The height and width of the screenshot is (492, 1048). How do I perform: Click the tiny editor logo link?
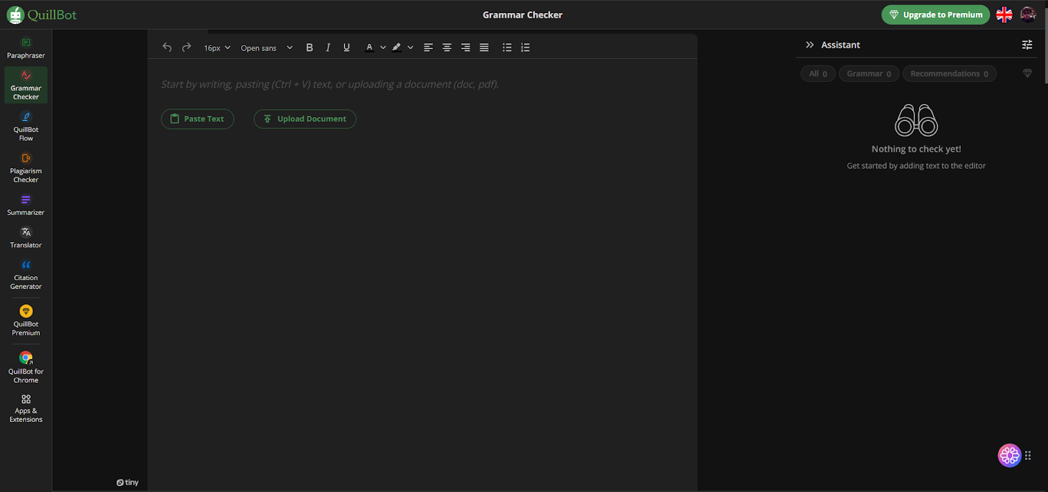coord(128,483)
